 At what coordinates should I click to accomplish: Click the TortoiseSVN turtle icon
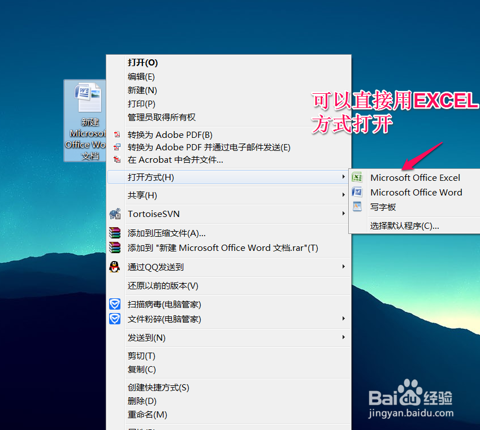[x=115, y=214]
